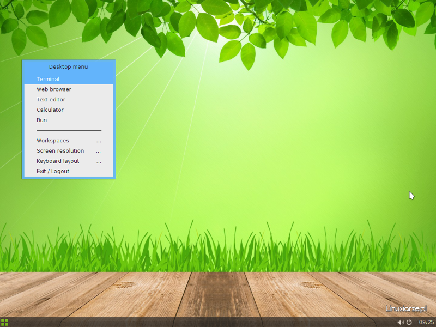
Task: Expand the Screen resolution submenu
Action: [69, 151]
